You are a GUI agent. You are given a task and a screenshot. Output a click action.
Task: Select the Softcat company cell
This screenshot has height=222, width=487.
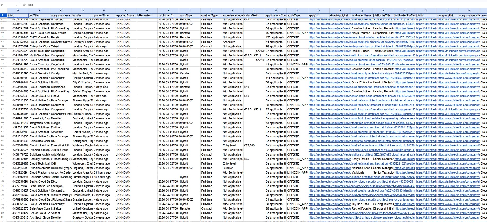[x=61, y=213]
